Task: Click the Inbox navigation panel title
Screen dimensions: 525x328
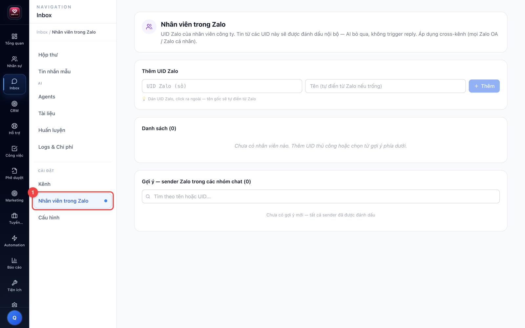Action: (44, 15)
